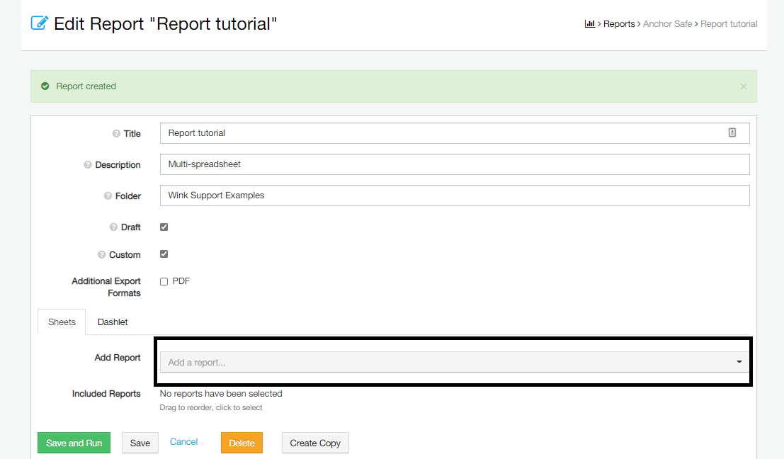
Task: Click the Save button
Action: tap(140, 443)
